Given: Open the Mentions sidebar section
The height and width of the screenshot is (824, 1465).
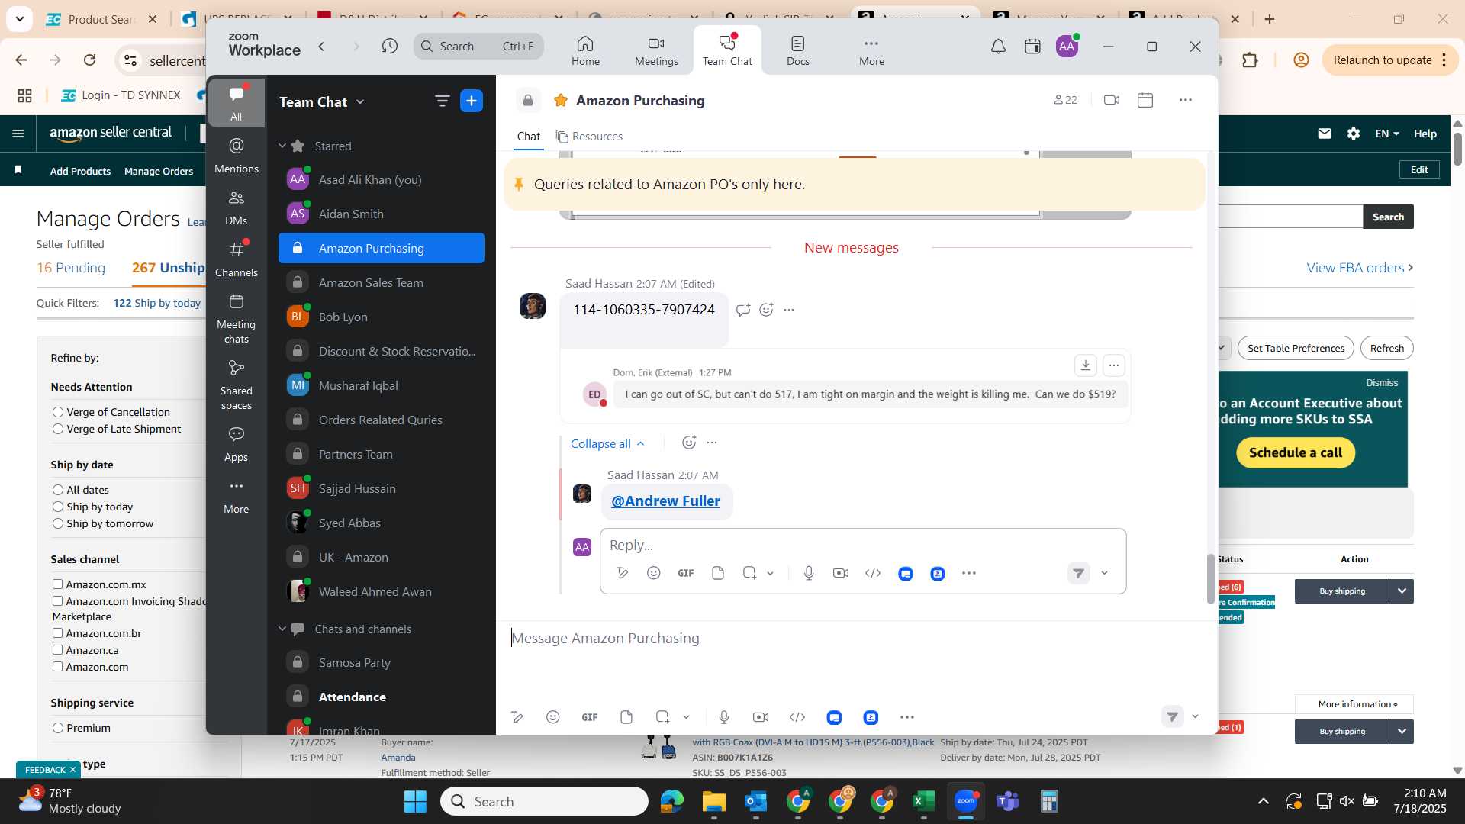Looking at the screenshot, I should click(236, 156).
